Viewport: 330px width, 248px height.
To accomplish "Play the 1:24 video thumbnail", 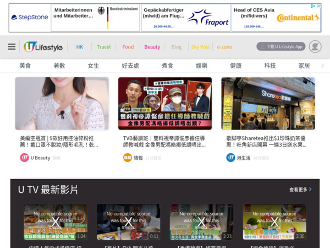I will (x=56, y=222).
